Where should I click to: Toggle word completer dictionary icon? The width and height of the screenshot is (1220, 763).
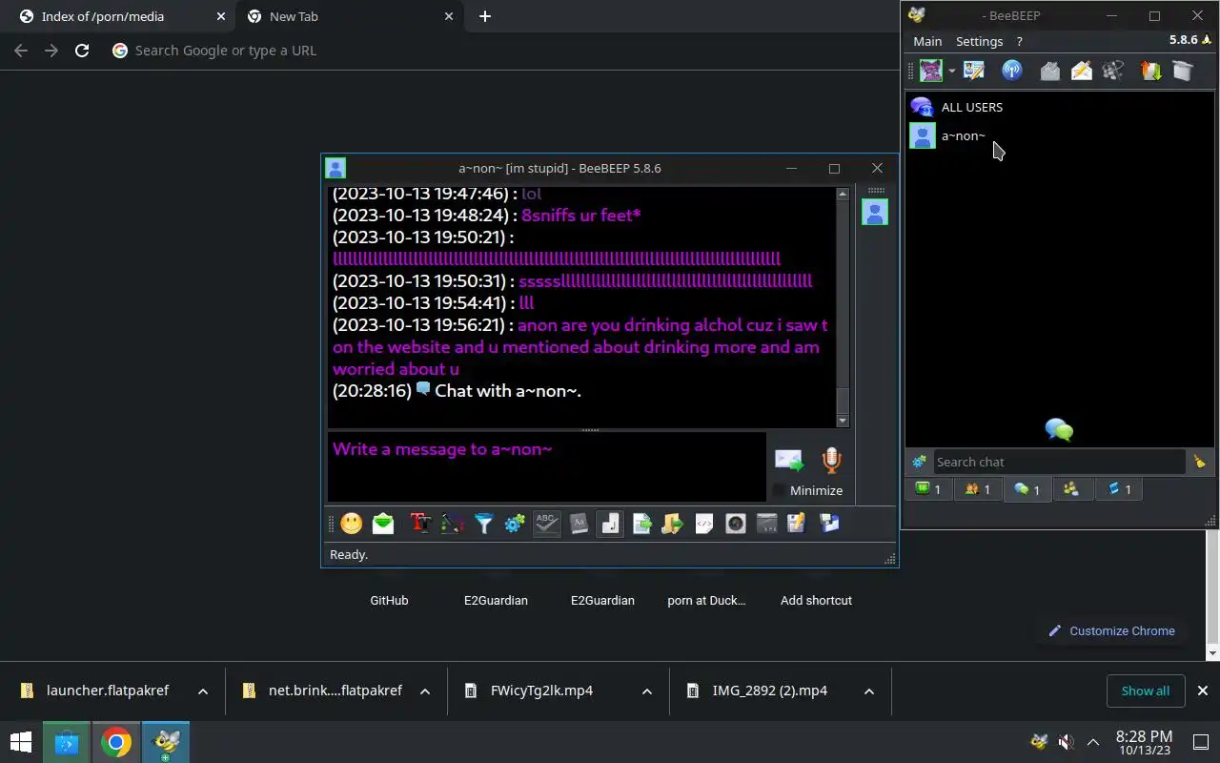point(579,524)
